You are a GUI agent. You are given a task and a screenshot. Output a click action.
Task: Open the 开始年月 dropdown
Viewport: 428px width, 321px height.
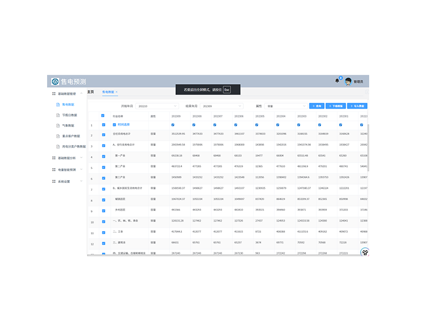(157, 106)
